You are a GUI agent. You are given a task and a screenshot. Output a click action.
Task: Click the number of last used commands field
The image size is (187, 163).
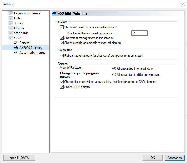(139, 33)
